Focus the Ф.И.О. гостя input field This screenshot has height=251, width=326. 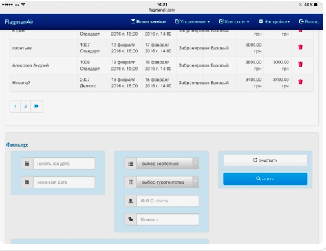click(x=168, y=201)
